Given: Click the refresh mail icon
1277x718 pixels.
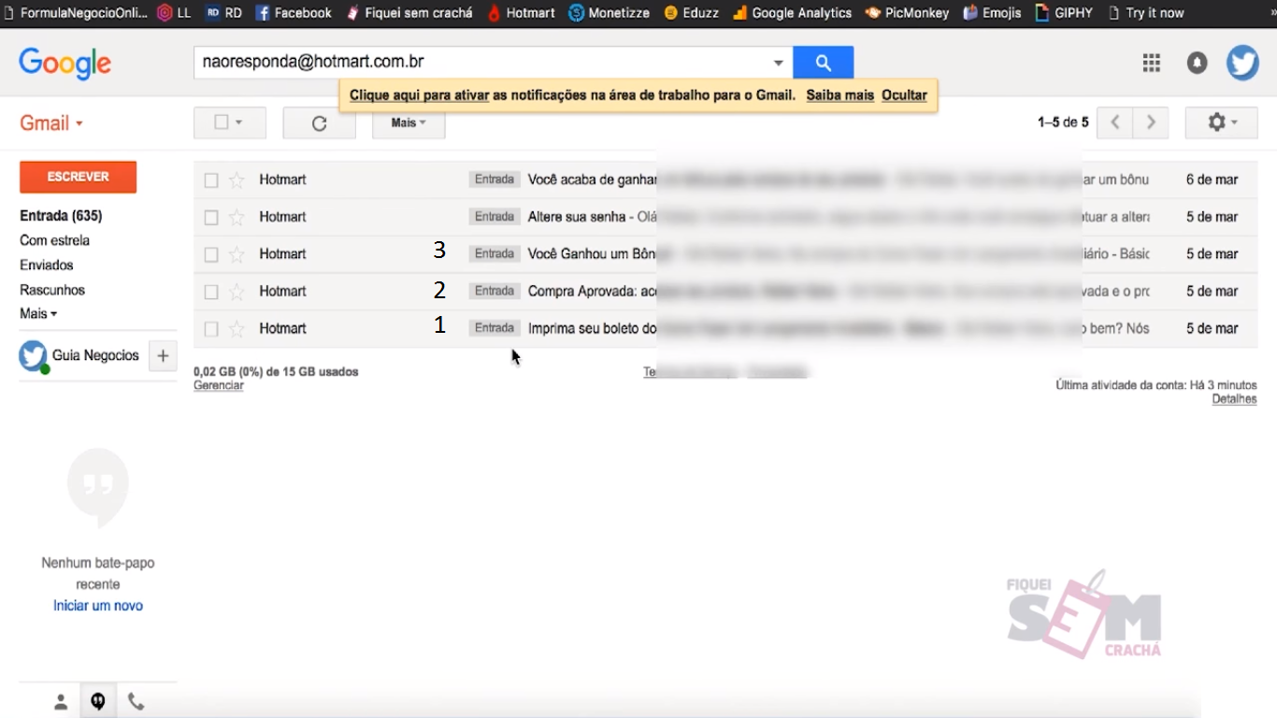Looking at the screenshot, I should (319, 123).
